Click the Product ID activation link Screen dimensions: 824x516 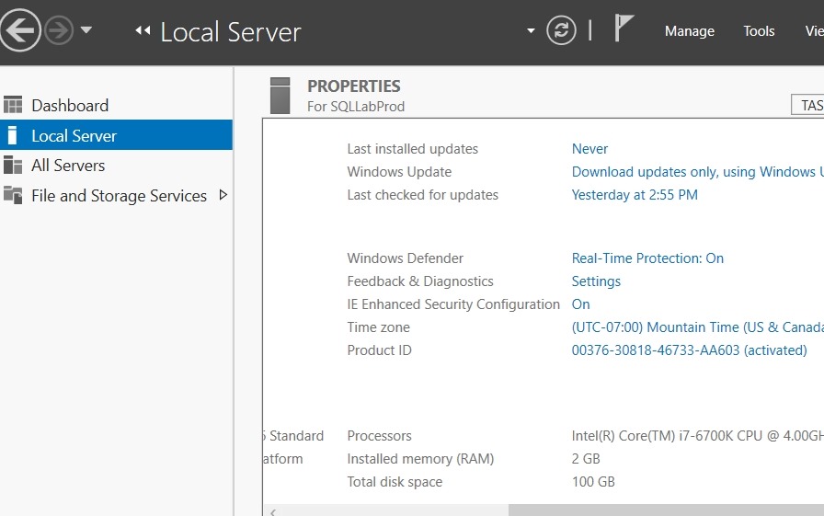coord(689,350)
